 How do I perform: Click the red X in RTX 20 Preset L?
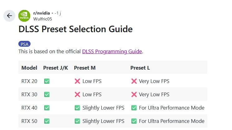(134, 81)
